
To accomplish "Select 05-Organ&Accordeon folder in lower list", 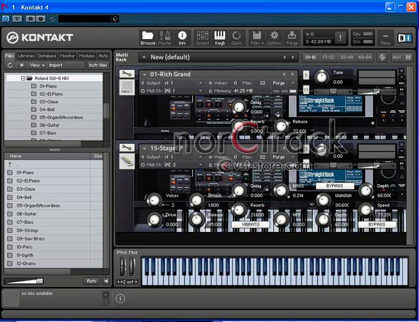I will [38, 205].
